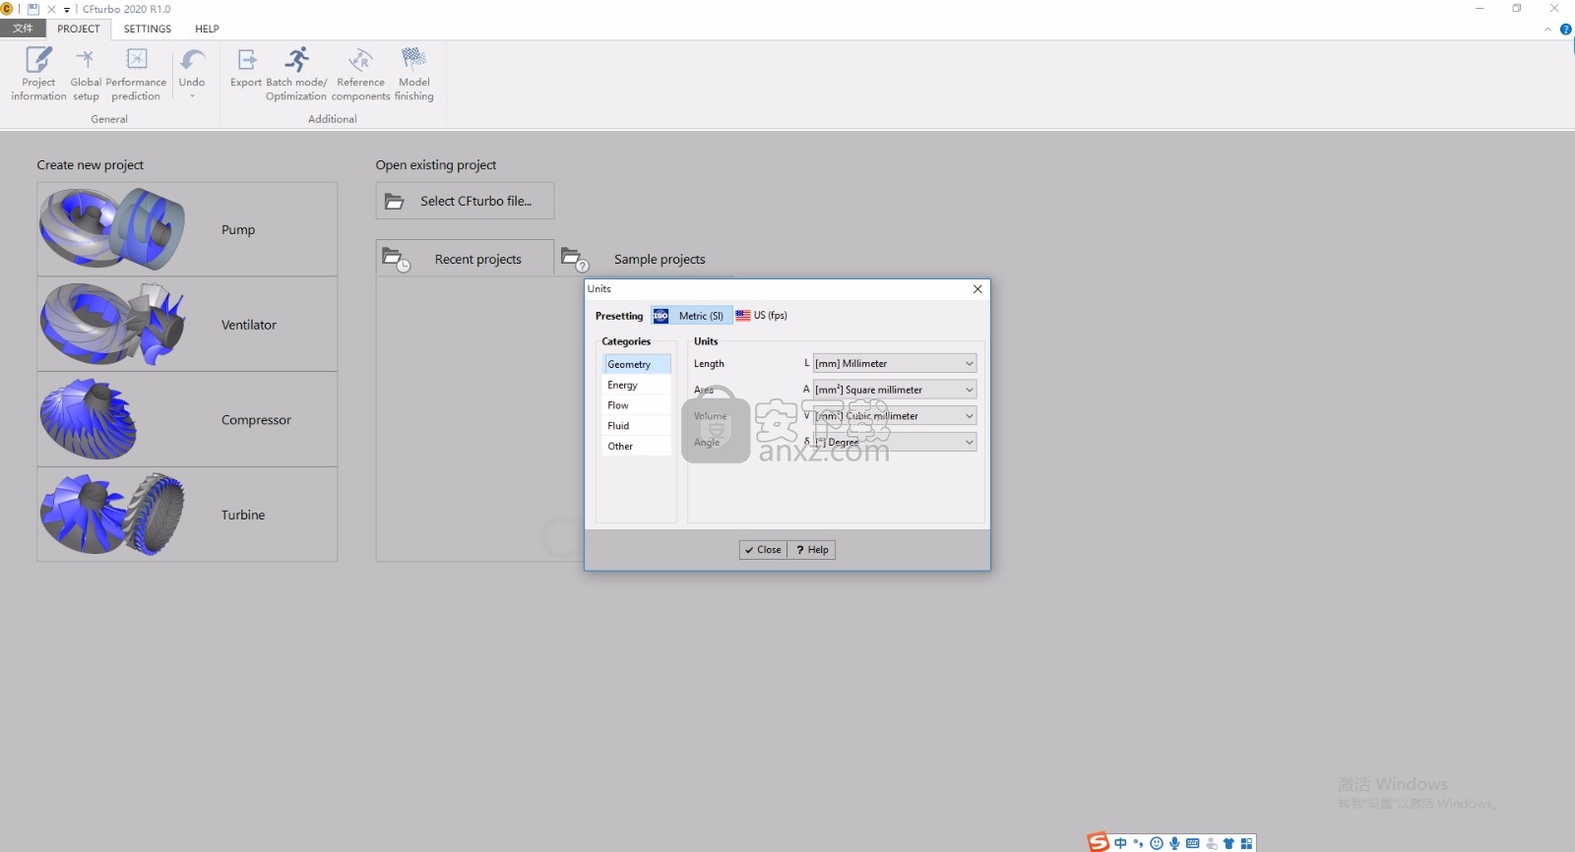1575x852 pixels.
Task: Click the Help button in Units dialog
Action: 812,550
